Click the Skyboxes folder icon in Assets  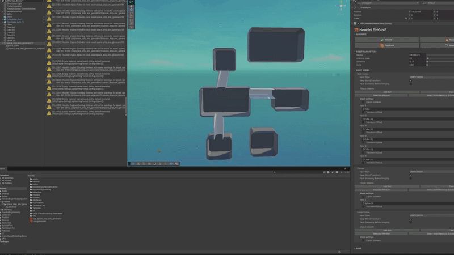[x=31, y=200]
